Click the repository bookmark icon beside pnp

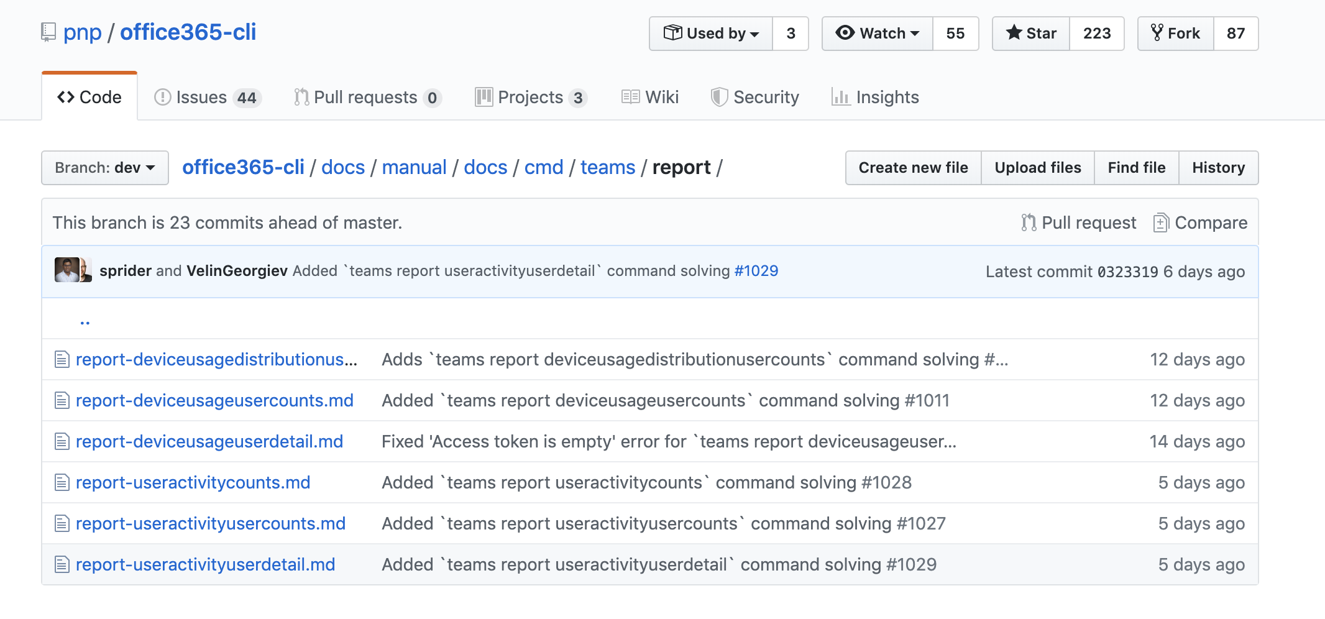(48, 32)
